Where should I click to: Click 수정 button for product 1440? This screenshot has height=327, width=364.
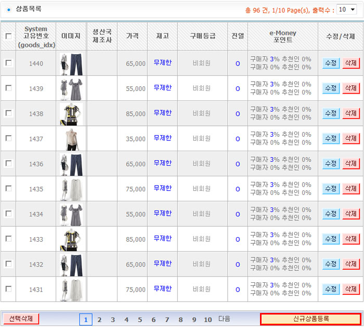coord(331,63)
